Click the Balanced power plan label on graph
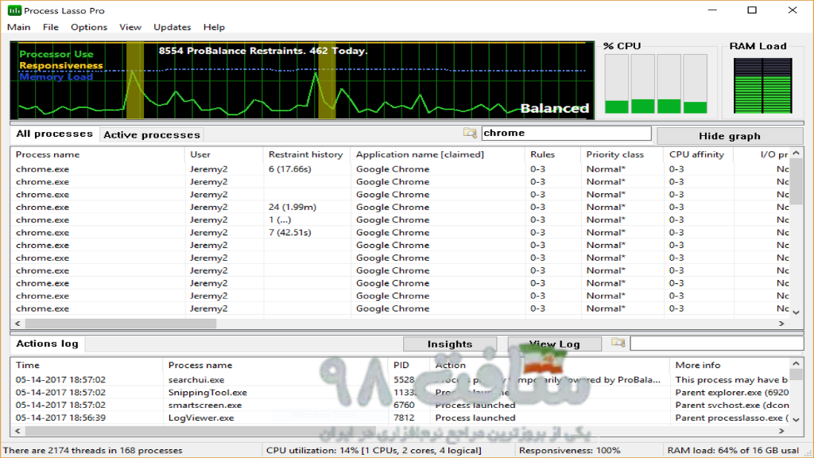814x458 pixels. coord(554,108)
